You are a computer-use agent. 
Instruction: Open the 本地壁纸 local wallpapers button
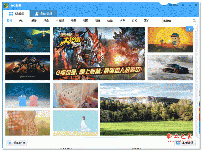point(185,143)
